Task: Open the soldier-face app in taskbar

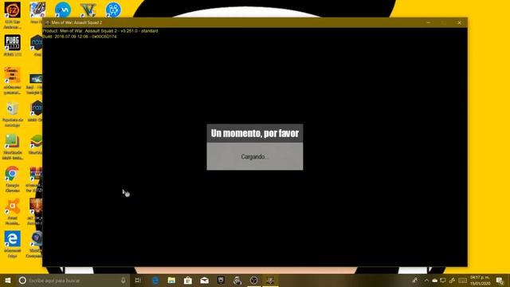Action: 237,281
